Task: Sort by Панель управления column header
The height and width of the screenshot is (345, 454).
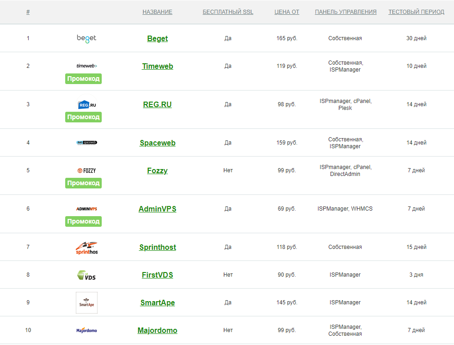Action: [x=345, y=12]
